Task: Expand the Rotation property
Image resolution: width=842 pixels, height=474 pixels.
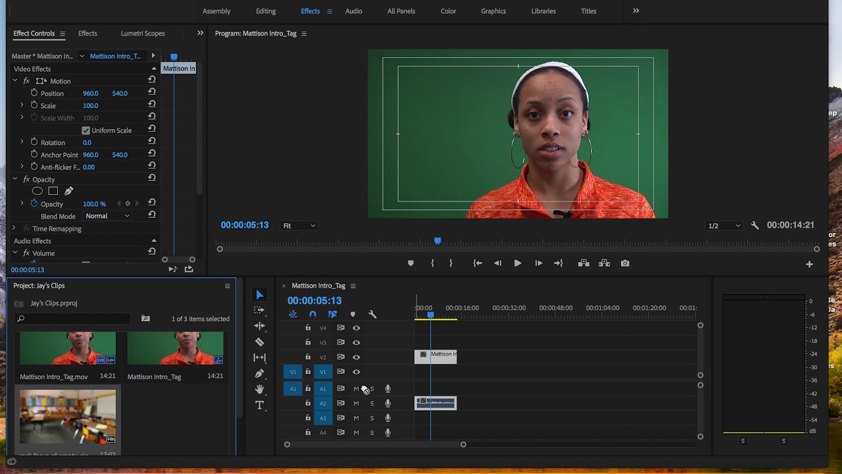Action: pyautogui.click(x=22, y=142)
